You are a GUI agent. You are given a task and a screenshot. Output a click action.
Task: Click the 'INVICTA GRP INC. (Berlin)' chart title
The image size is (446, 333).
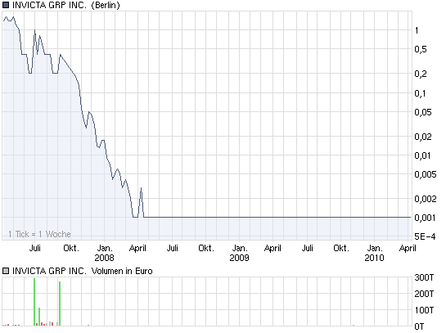(x=66, y=5)
